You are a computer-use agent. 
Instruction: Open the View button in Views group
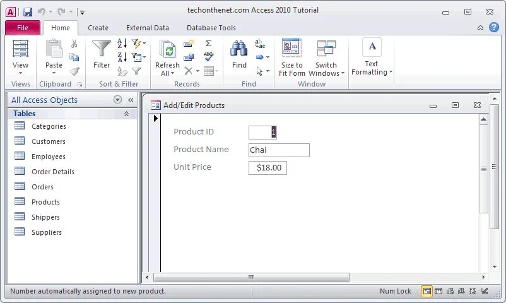point(20,57)
